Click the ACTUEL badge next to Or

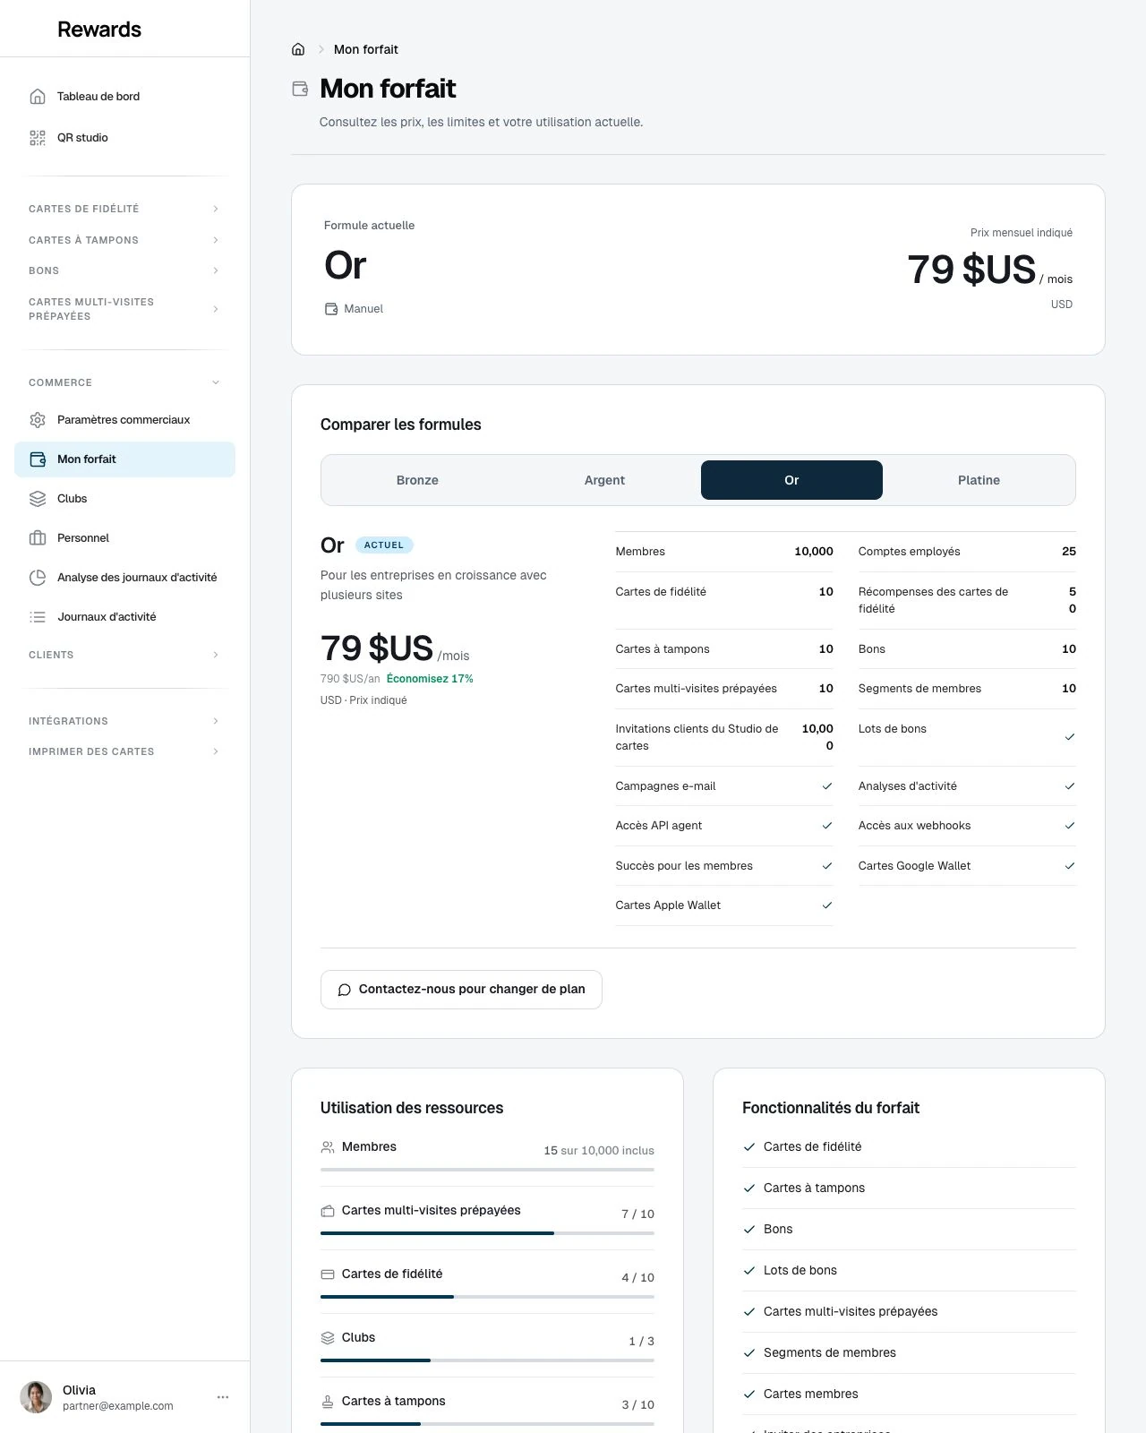384,545
